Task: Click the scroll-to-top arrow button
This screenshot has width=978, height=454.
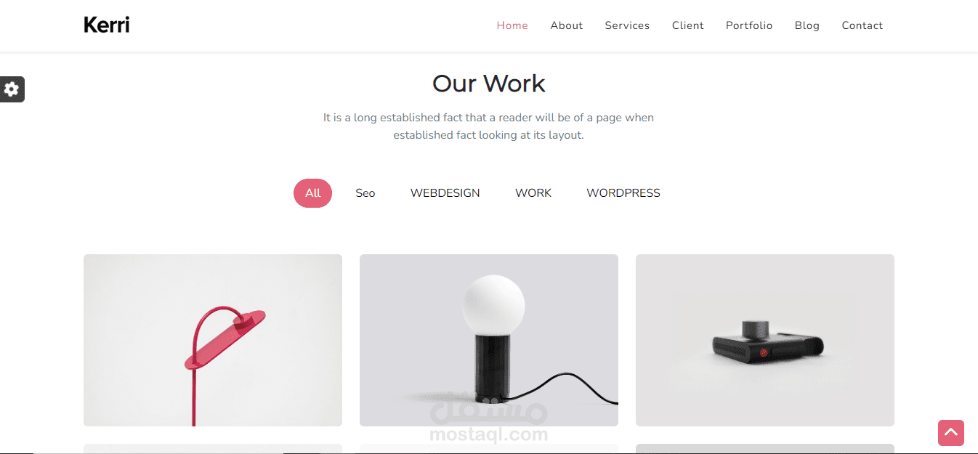Action: click(951, 433)
